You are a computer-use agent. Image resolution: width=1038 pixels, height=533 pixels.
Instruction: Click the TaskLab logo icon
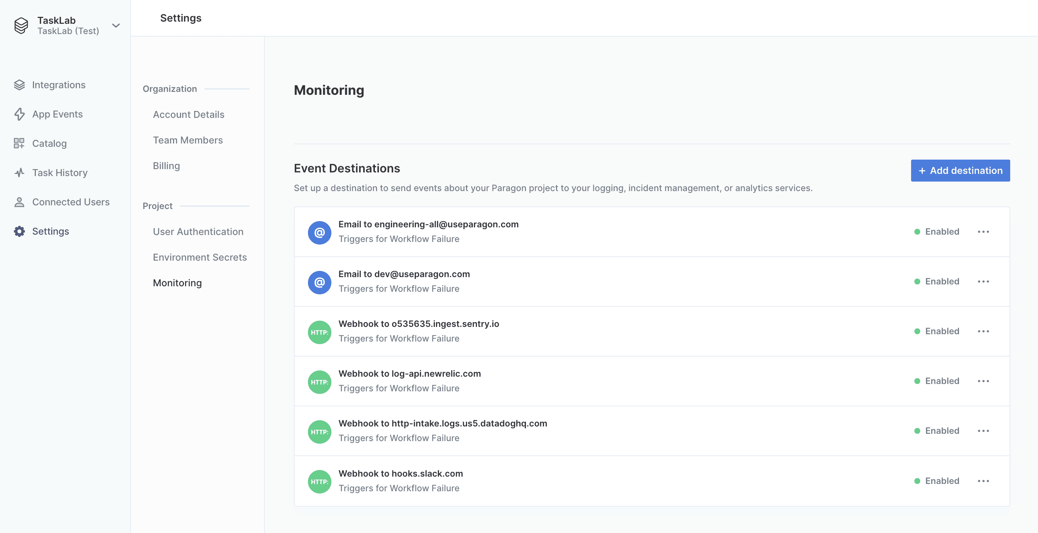(x=21, y=25)
